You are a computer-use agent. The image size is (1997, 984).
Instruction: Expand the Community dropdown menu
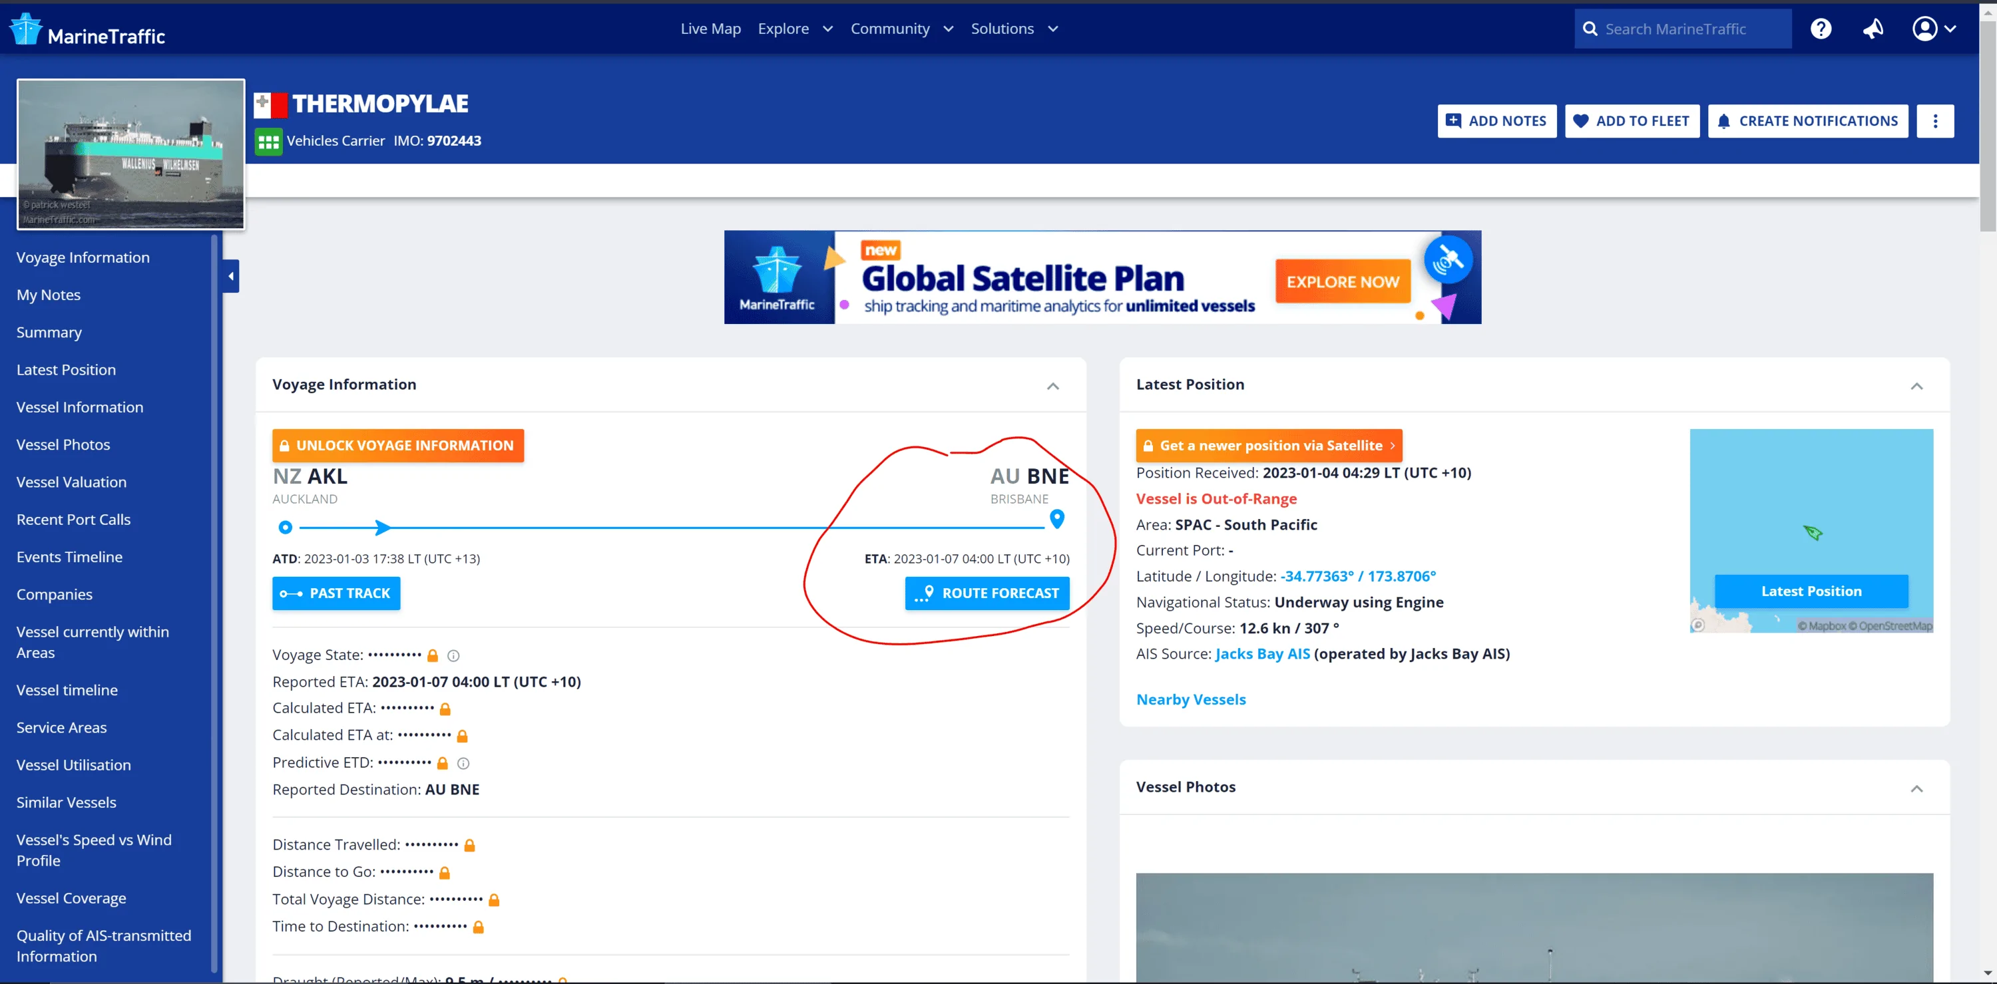pyautogui.click(x=901, y=29)
